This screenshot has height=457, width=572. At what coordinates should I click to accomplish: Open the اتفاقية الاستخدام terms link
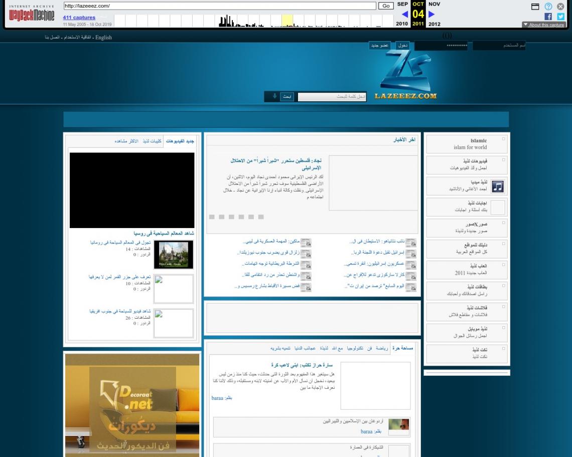pyautogui.click(x=78, y=37)
